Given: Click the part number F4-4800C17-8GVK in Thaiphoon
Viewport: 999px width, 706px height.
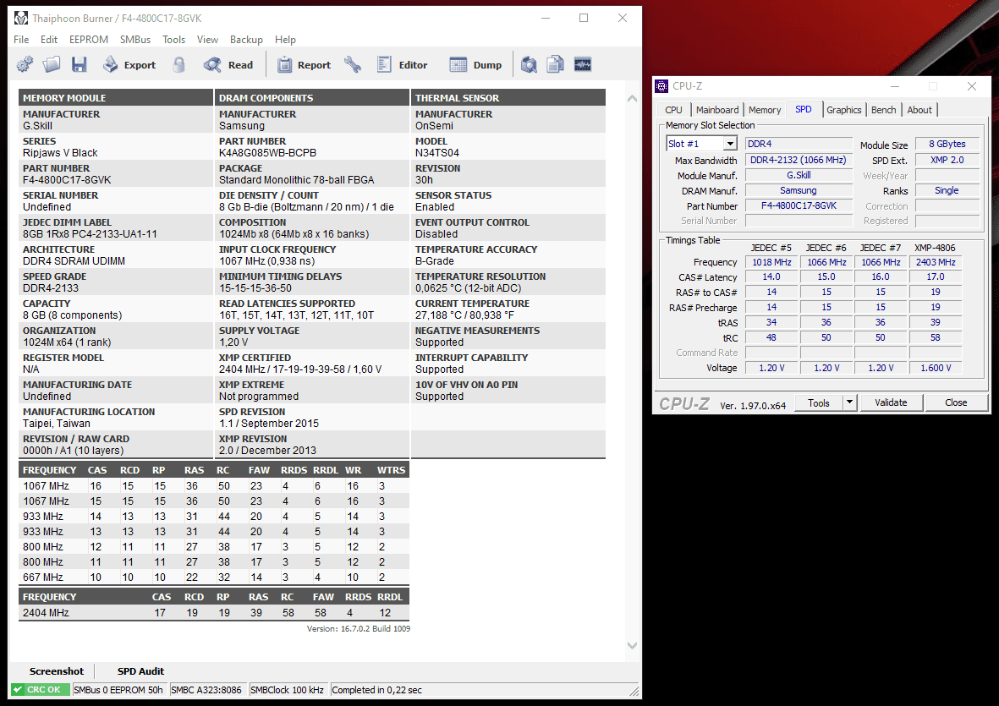Looking at the screenshot, I should [x=67, y=180].
